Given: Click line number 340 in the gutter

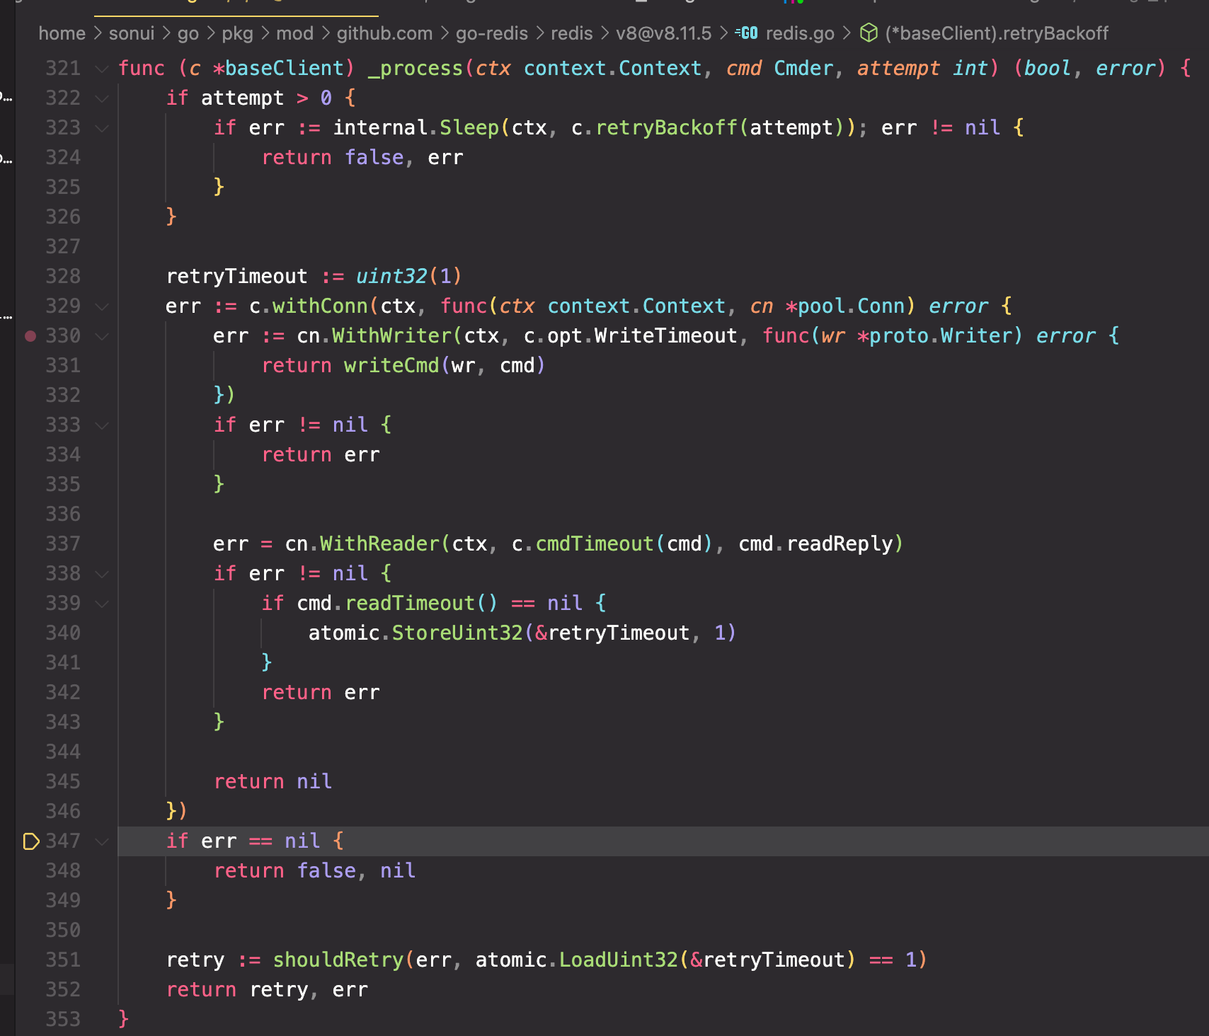Looking at the screenshot, I should [x=63, y=633].
